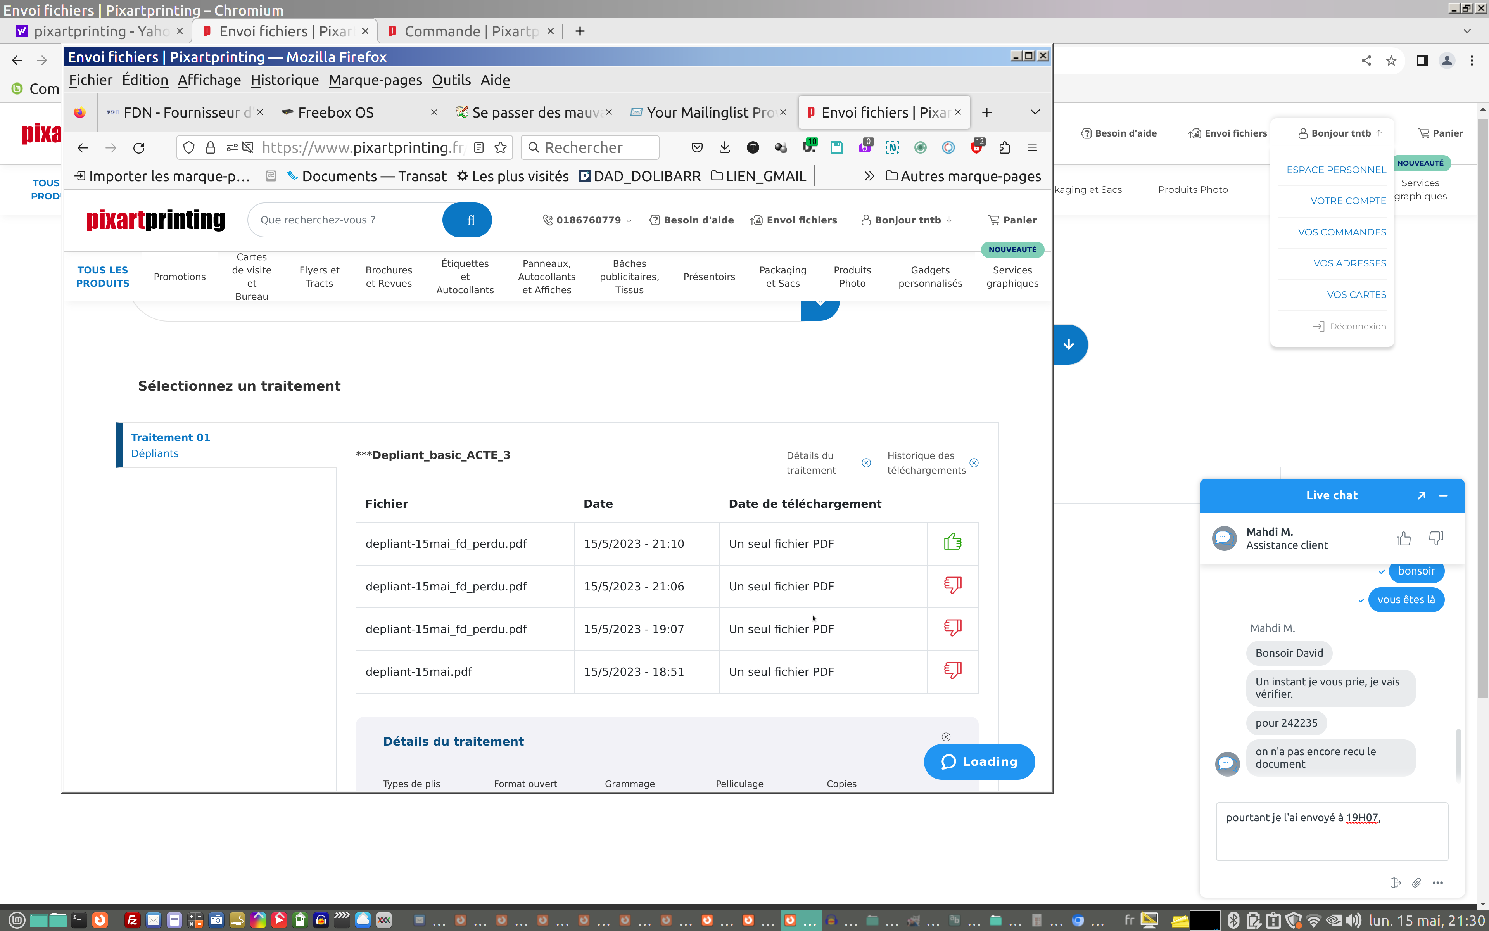Open the Historique menu in Firefox
This screenshot has height=931, width=1489.
tap(284, 80)
